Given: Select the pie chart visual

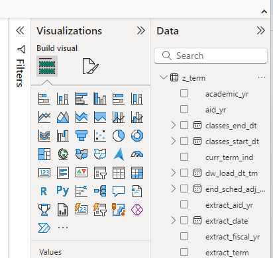Looking at the screenshot, I should click(x=119, y=136).
